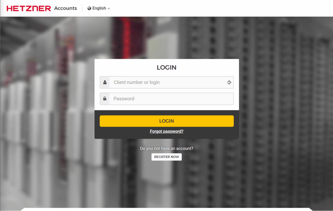Click 'Do you not have an account?' text
Image resolution: width=333 pixels, height=211 pixels.
point(166,148)
